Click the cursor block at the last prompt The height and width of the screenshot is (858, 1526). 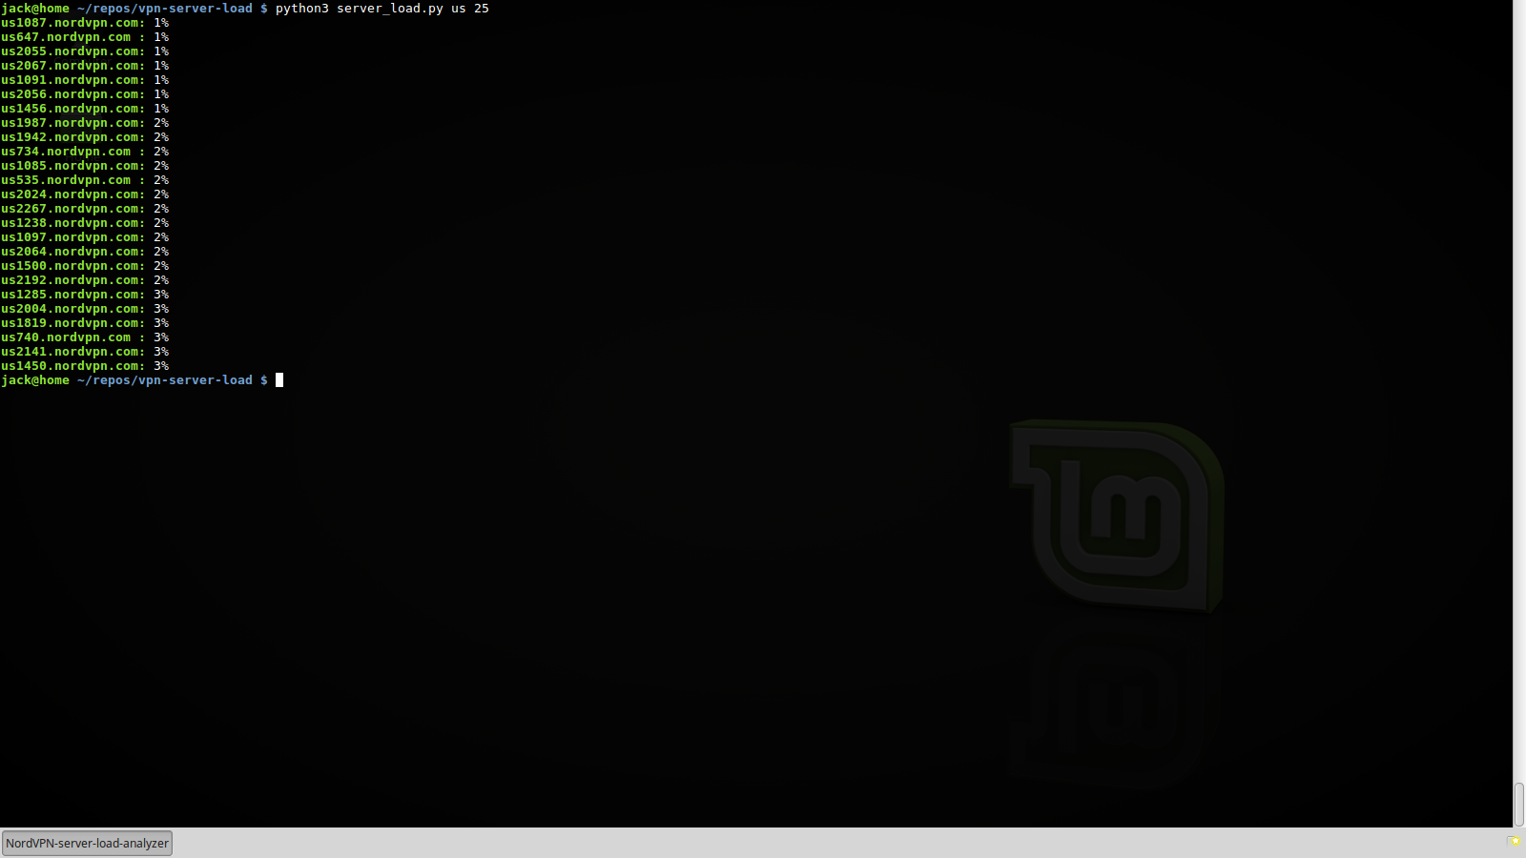click(x=279, y=380)
